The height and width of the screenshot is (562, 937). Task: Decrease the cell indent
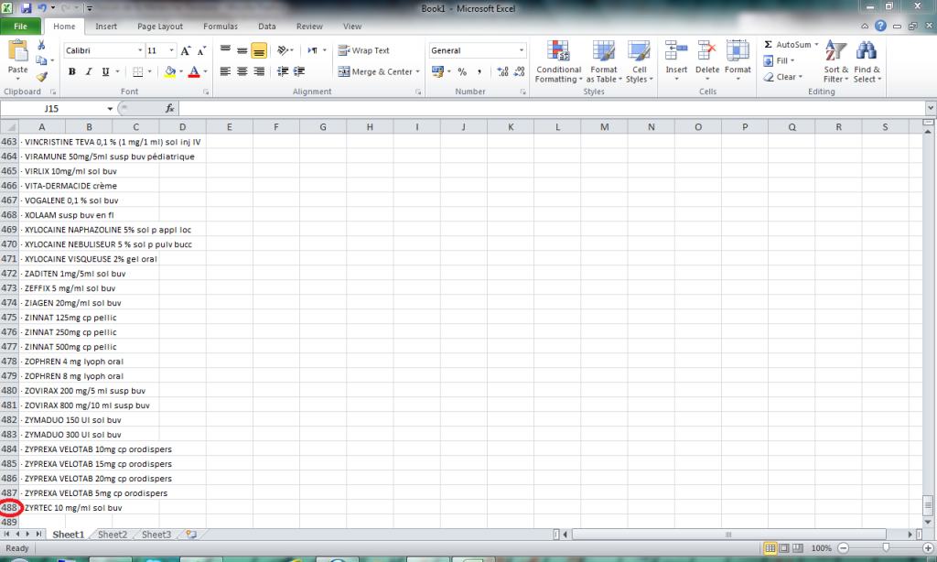[x=283, y=71]
